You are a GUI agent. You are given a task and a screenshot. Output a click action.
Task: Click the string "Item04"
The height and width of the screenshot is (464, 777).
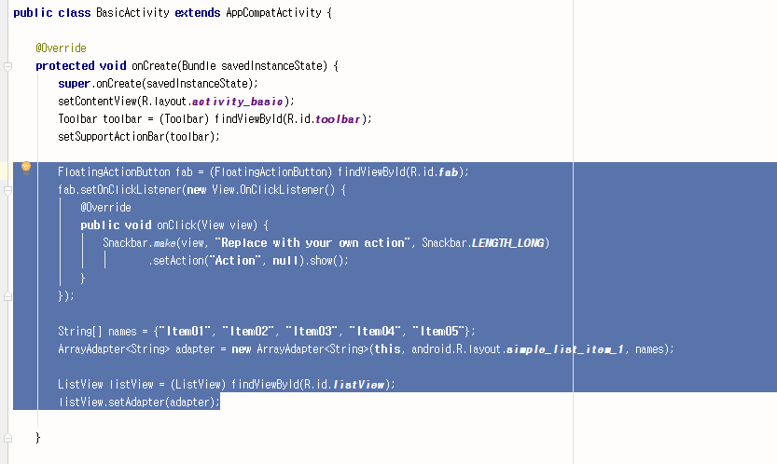[x=375, y=332]
